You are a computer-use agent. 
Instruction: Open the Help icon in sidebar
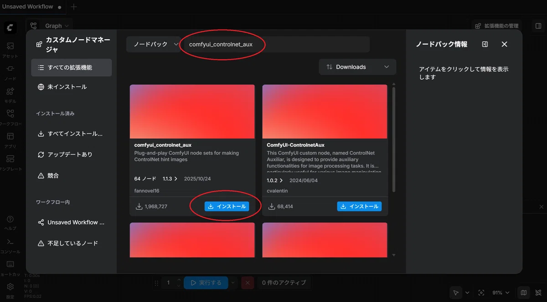click(10, 220)
